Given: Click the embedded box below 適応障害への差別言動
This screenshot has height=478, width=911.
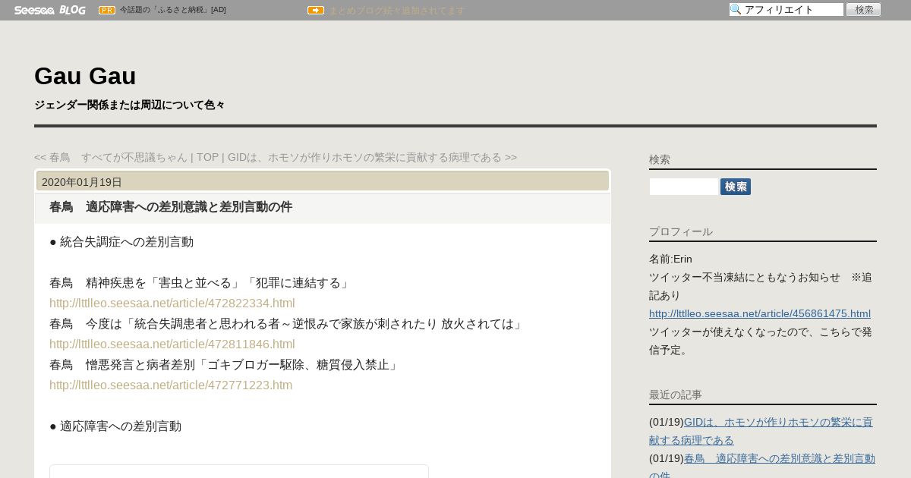Looking at the screenshot, I should click(239, 471).
